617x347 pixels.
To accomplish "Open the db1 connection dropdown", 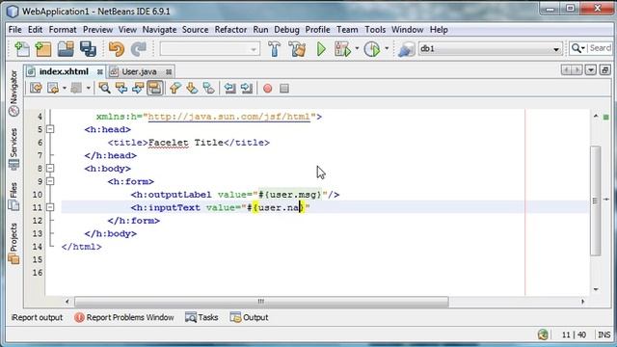I will [x=556, y=49].
